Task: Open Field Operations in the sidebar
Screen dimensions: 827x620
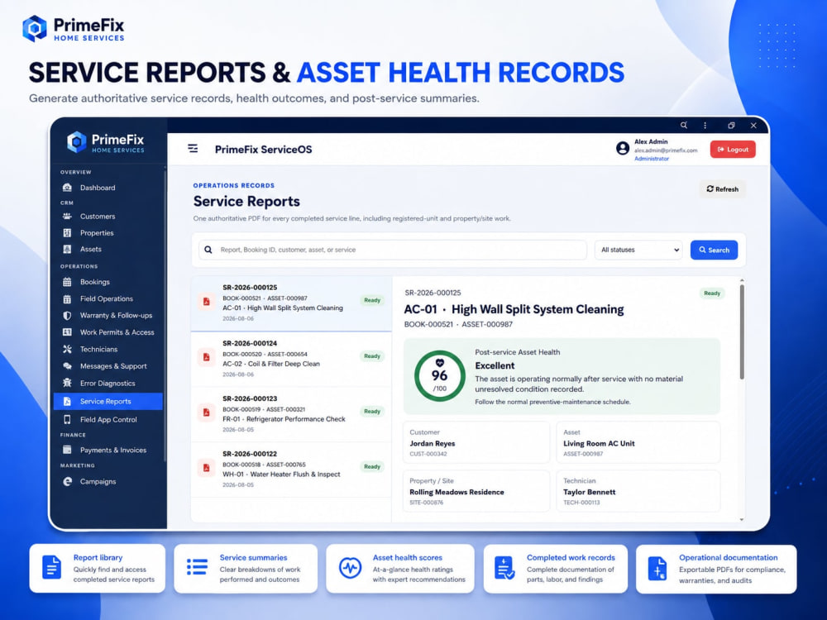Action: 108,298
